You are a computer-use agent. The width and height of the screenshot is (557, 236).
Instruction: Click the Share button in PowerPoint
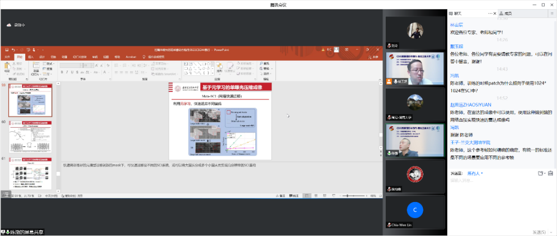click(x=373, y=57)
